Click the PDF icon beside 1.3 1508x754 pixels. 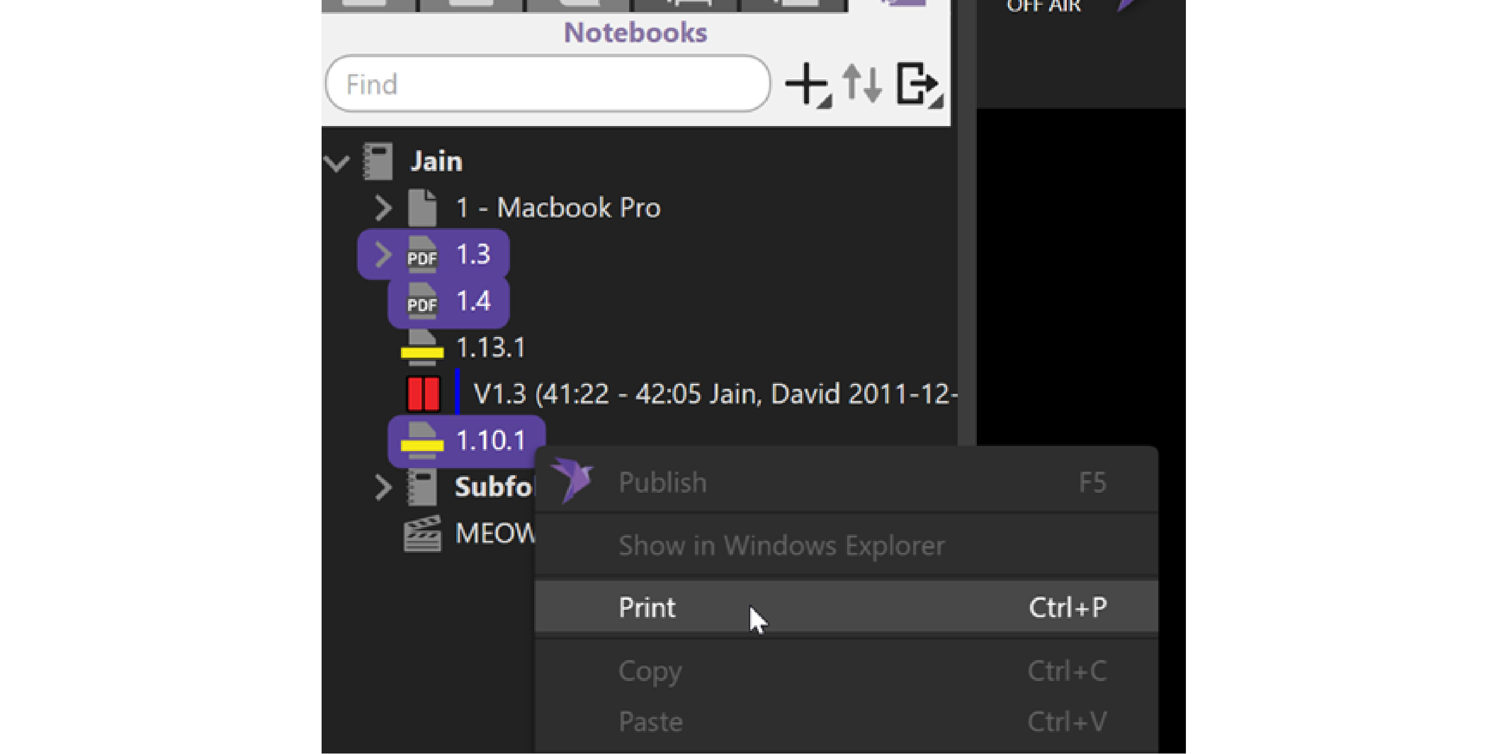(x=422, y=255)
